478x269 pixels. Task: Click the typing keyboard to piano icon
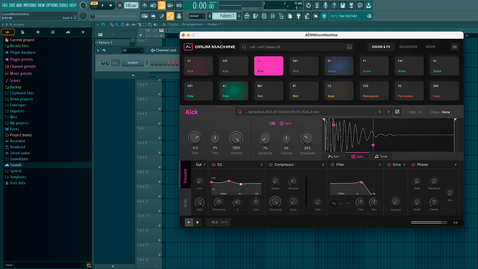coord(145,16)
